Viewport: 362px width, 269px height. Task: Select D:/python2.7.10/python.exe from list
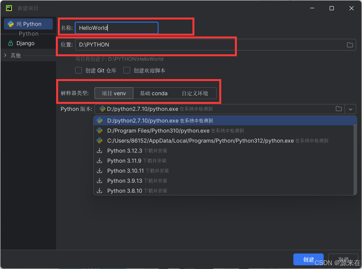[x=225, y=121]
